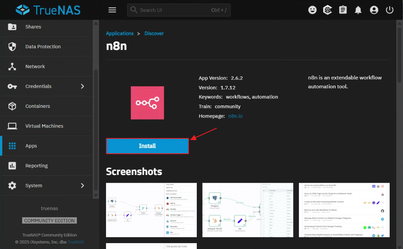This screenshot has width=403, height=249.
Task: Open the Containers menu item
Action: pos(46,106)
